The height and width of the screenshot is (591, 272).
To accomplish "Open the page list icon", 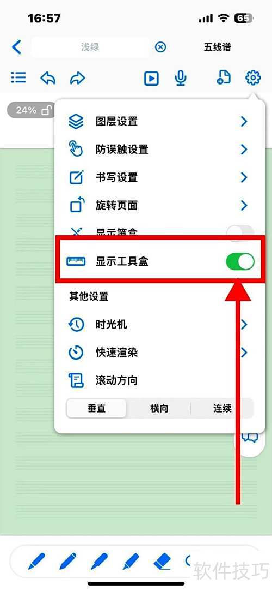I will pos(18,77).
